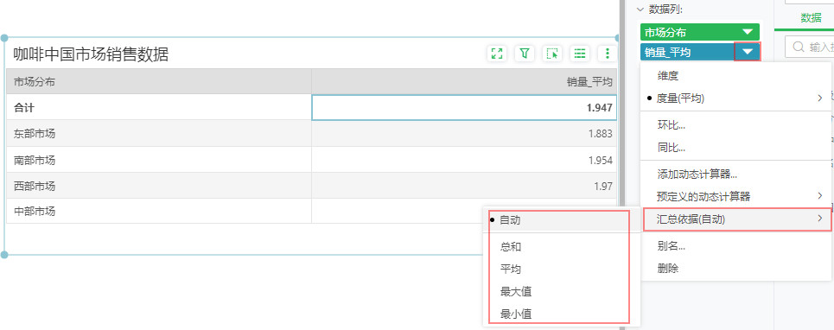This screenshot has height=330, width=834.
Task: Click the search input field
Action: coord(810,48)
